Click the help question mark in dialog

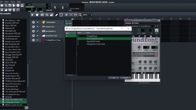tap(122, 28)
